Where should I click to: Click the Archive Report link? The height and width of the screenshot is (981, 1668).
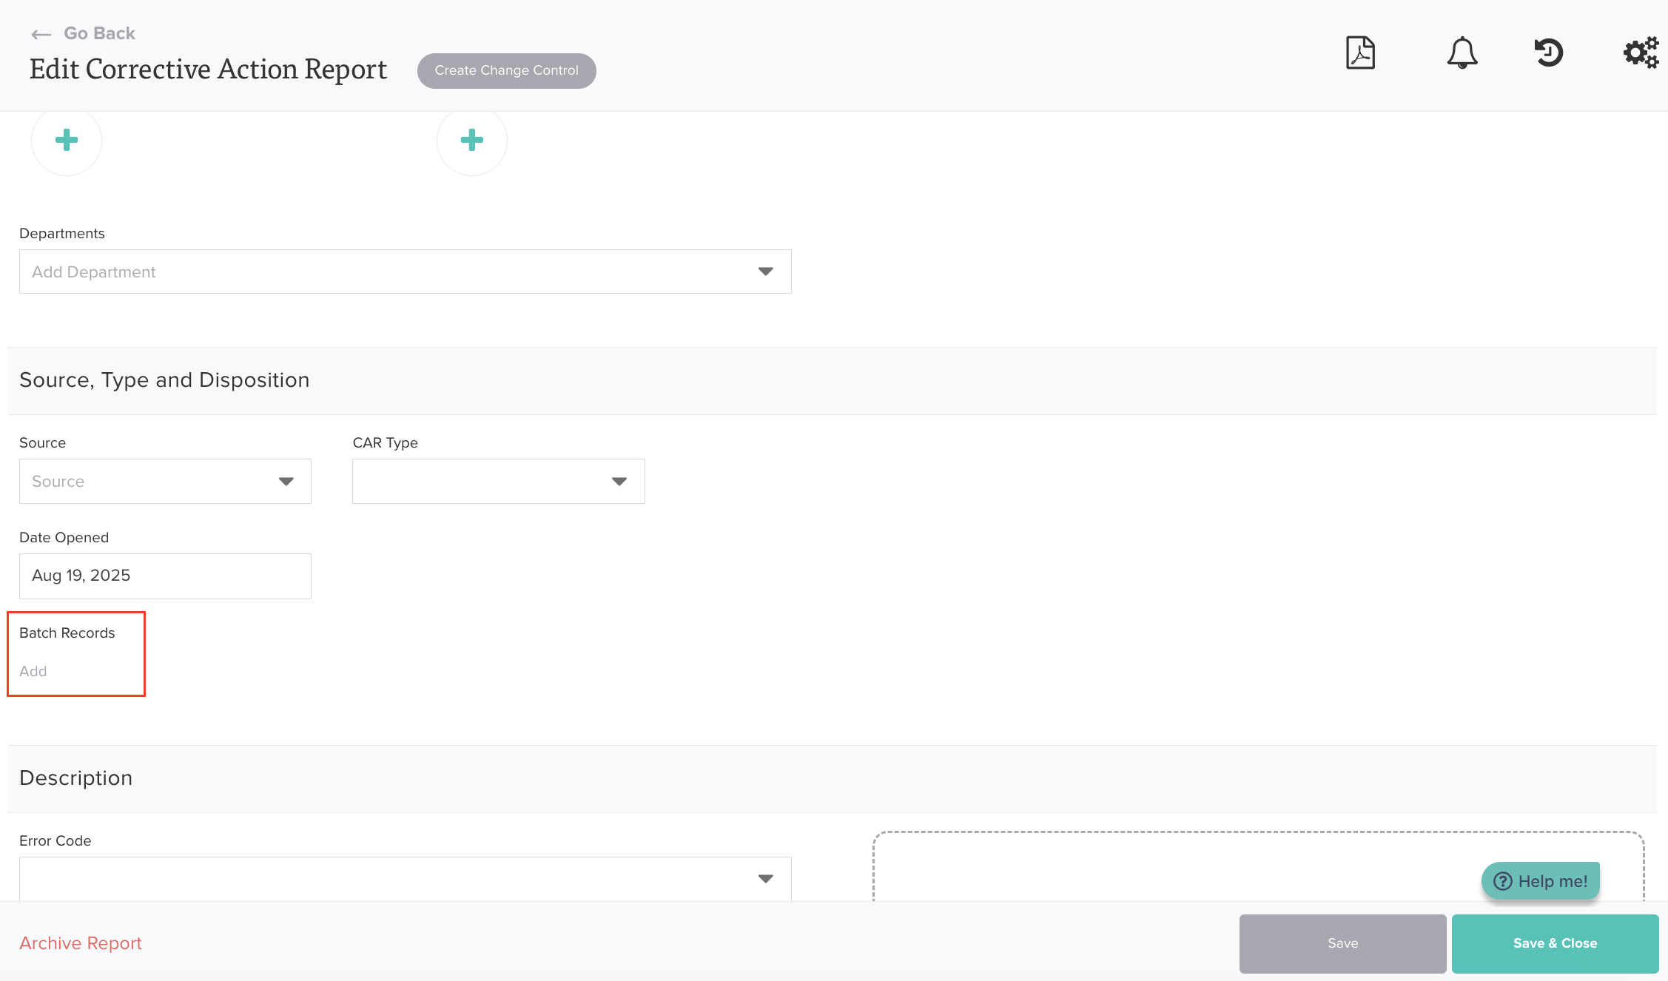[81, 943]
